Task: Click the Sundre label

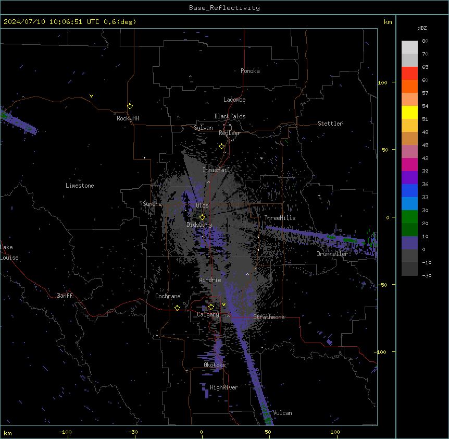Action: 152,204
